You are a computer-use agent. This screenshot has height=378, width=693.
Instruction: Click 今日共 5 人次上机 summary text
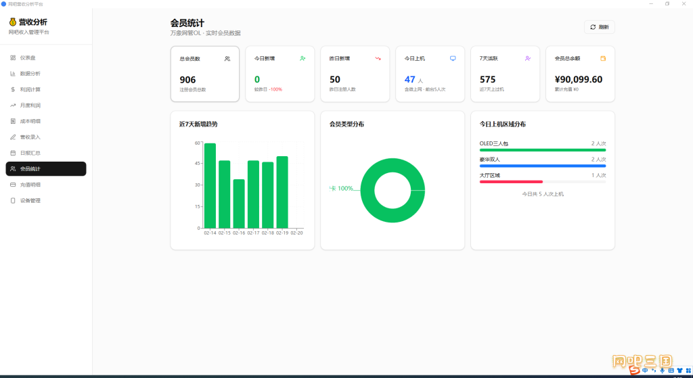tap(543, 194)
